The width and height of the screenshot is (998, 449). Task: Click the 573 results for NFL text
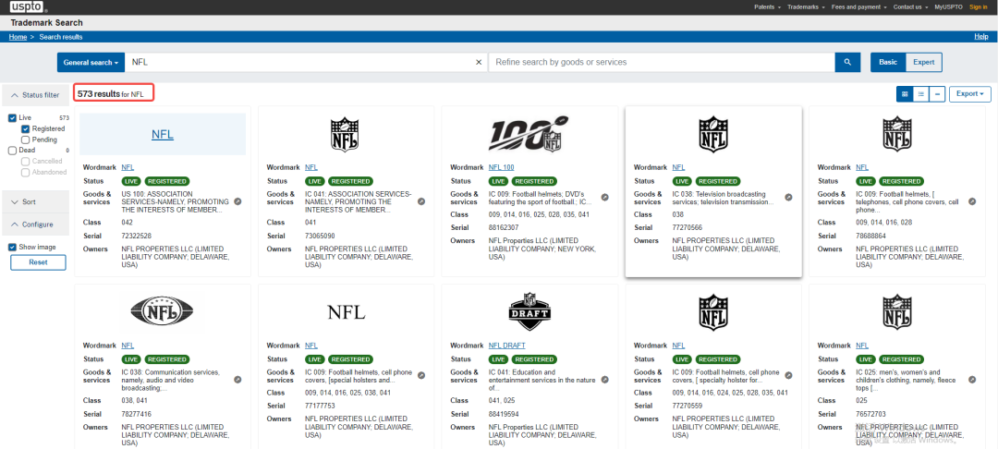(112, 94)
